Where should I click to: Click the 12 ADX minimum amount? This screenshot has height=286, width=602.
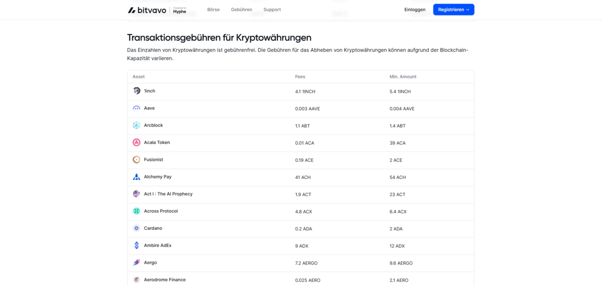click(x=397, y=246)
